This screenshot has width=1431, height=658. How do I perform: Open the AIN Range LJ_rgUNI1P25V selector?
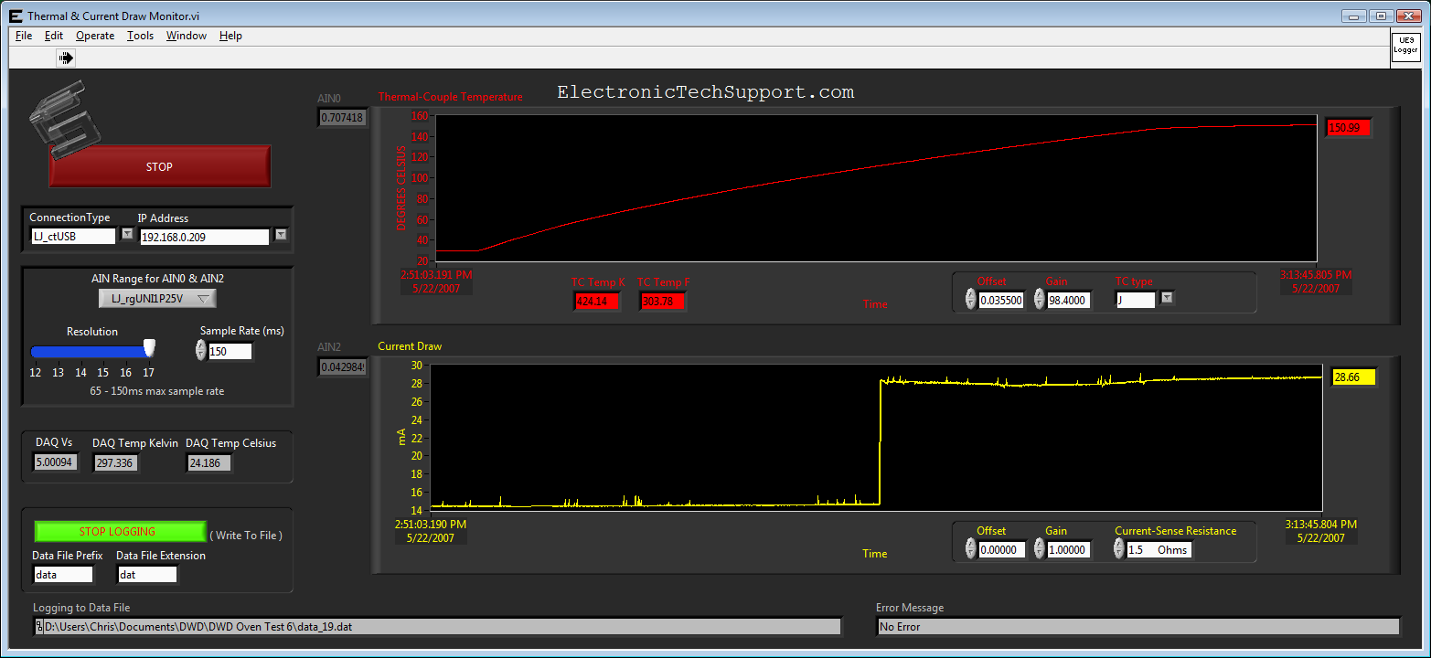[x=157, y=299]
